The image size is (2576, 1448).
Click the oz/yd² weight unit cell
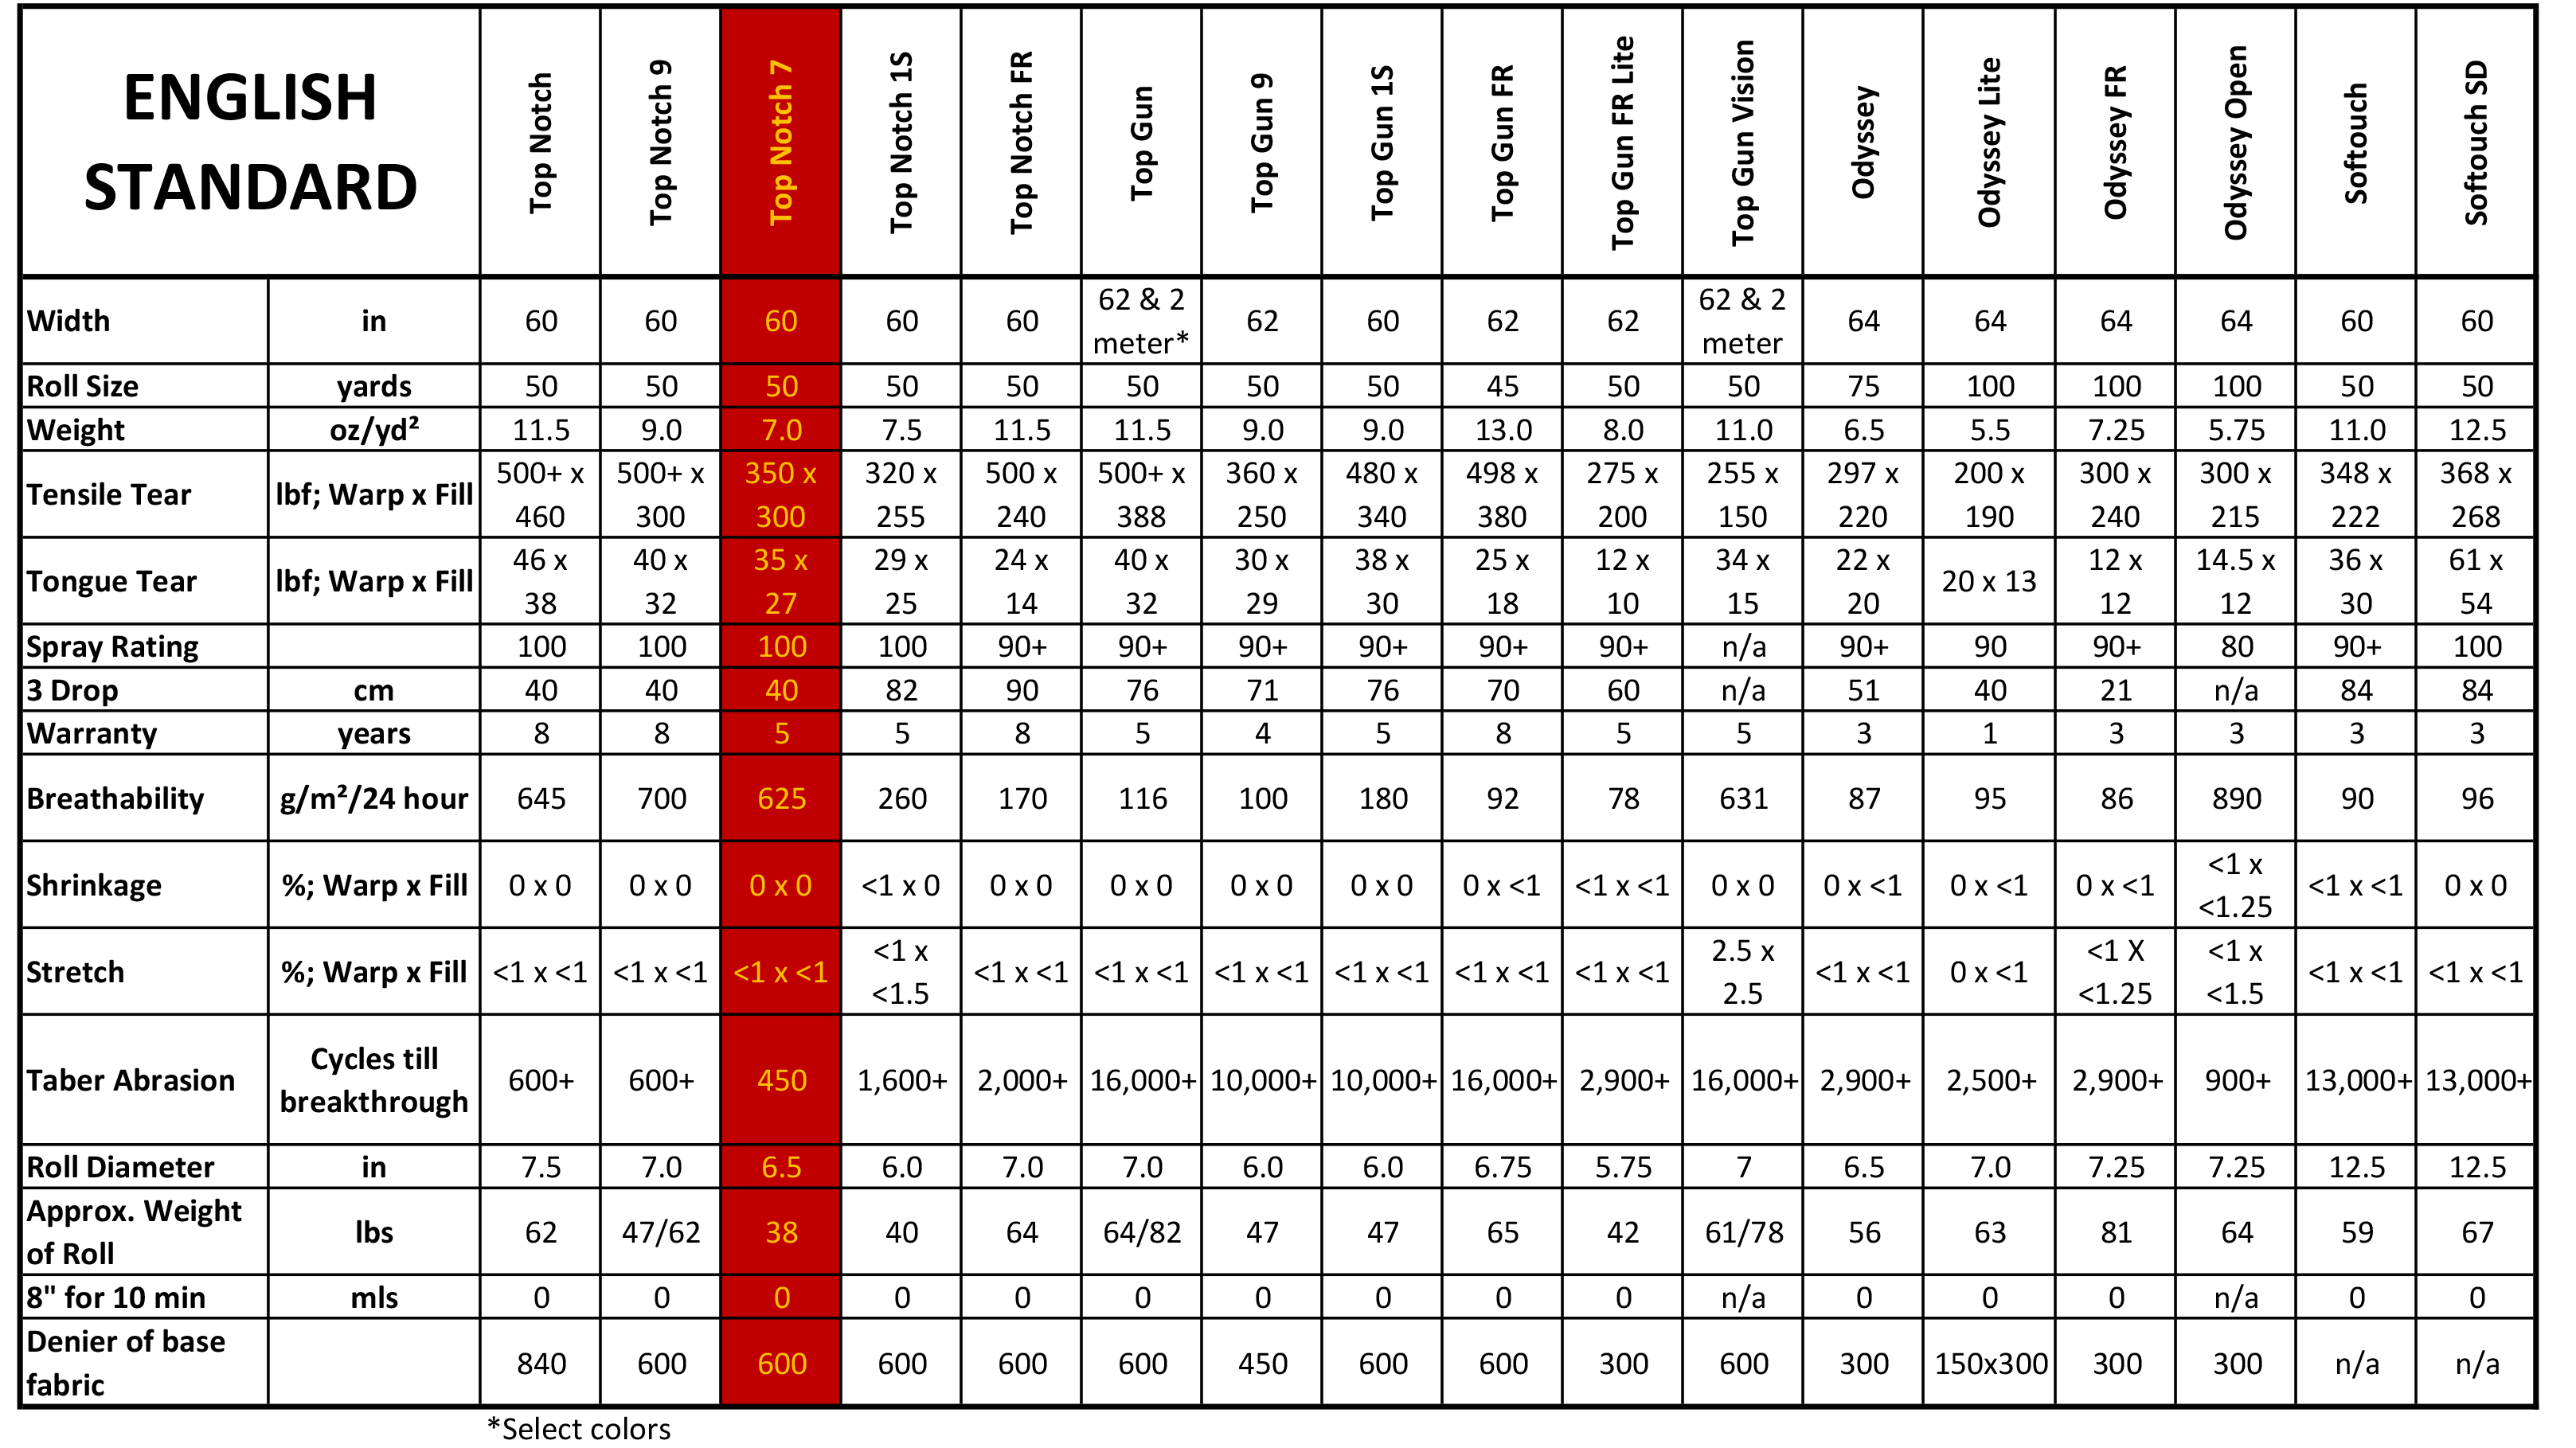pyautogui.click(x=374, y=430)
